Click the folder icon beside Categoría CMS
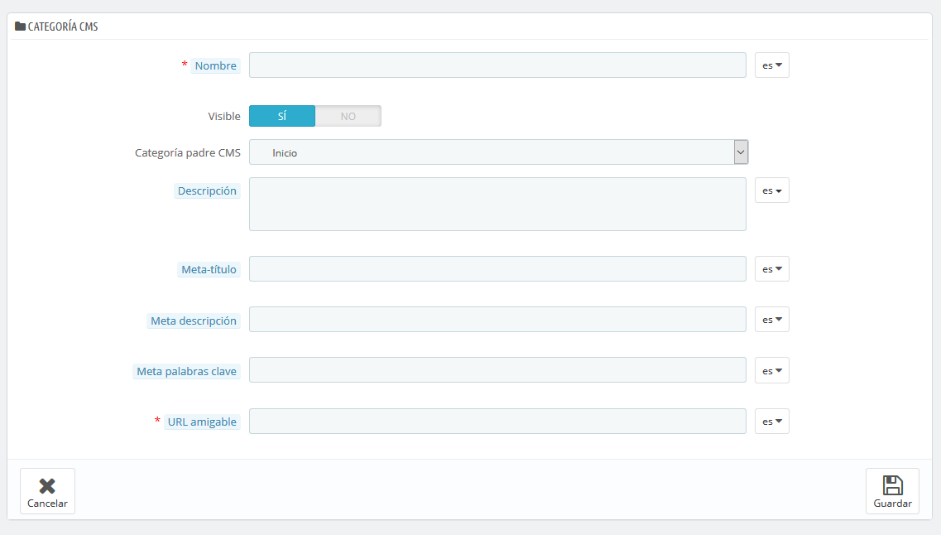941x535 pixels. point(20,27)
